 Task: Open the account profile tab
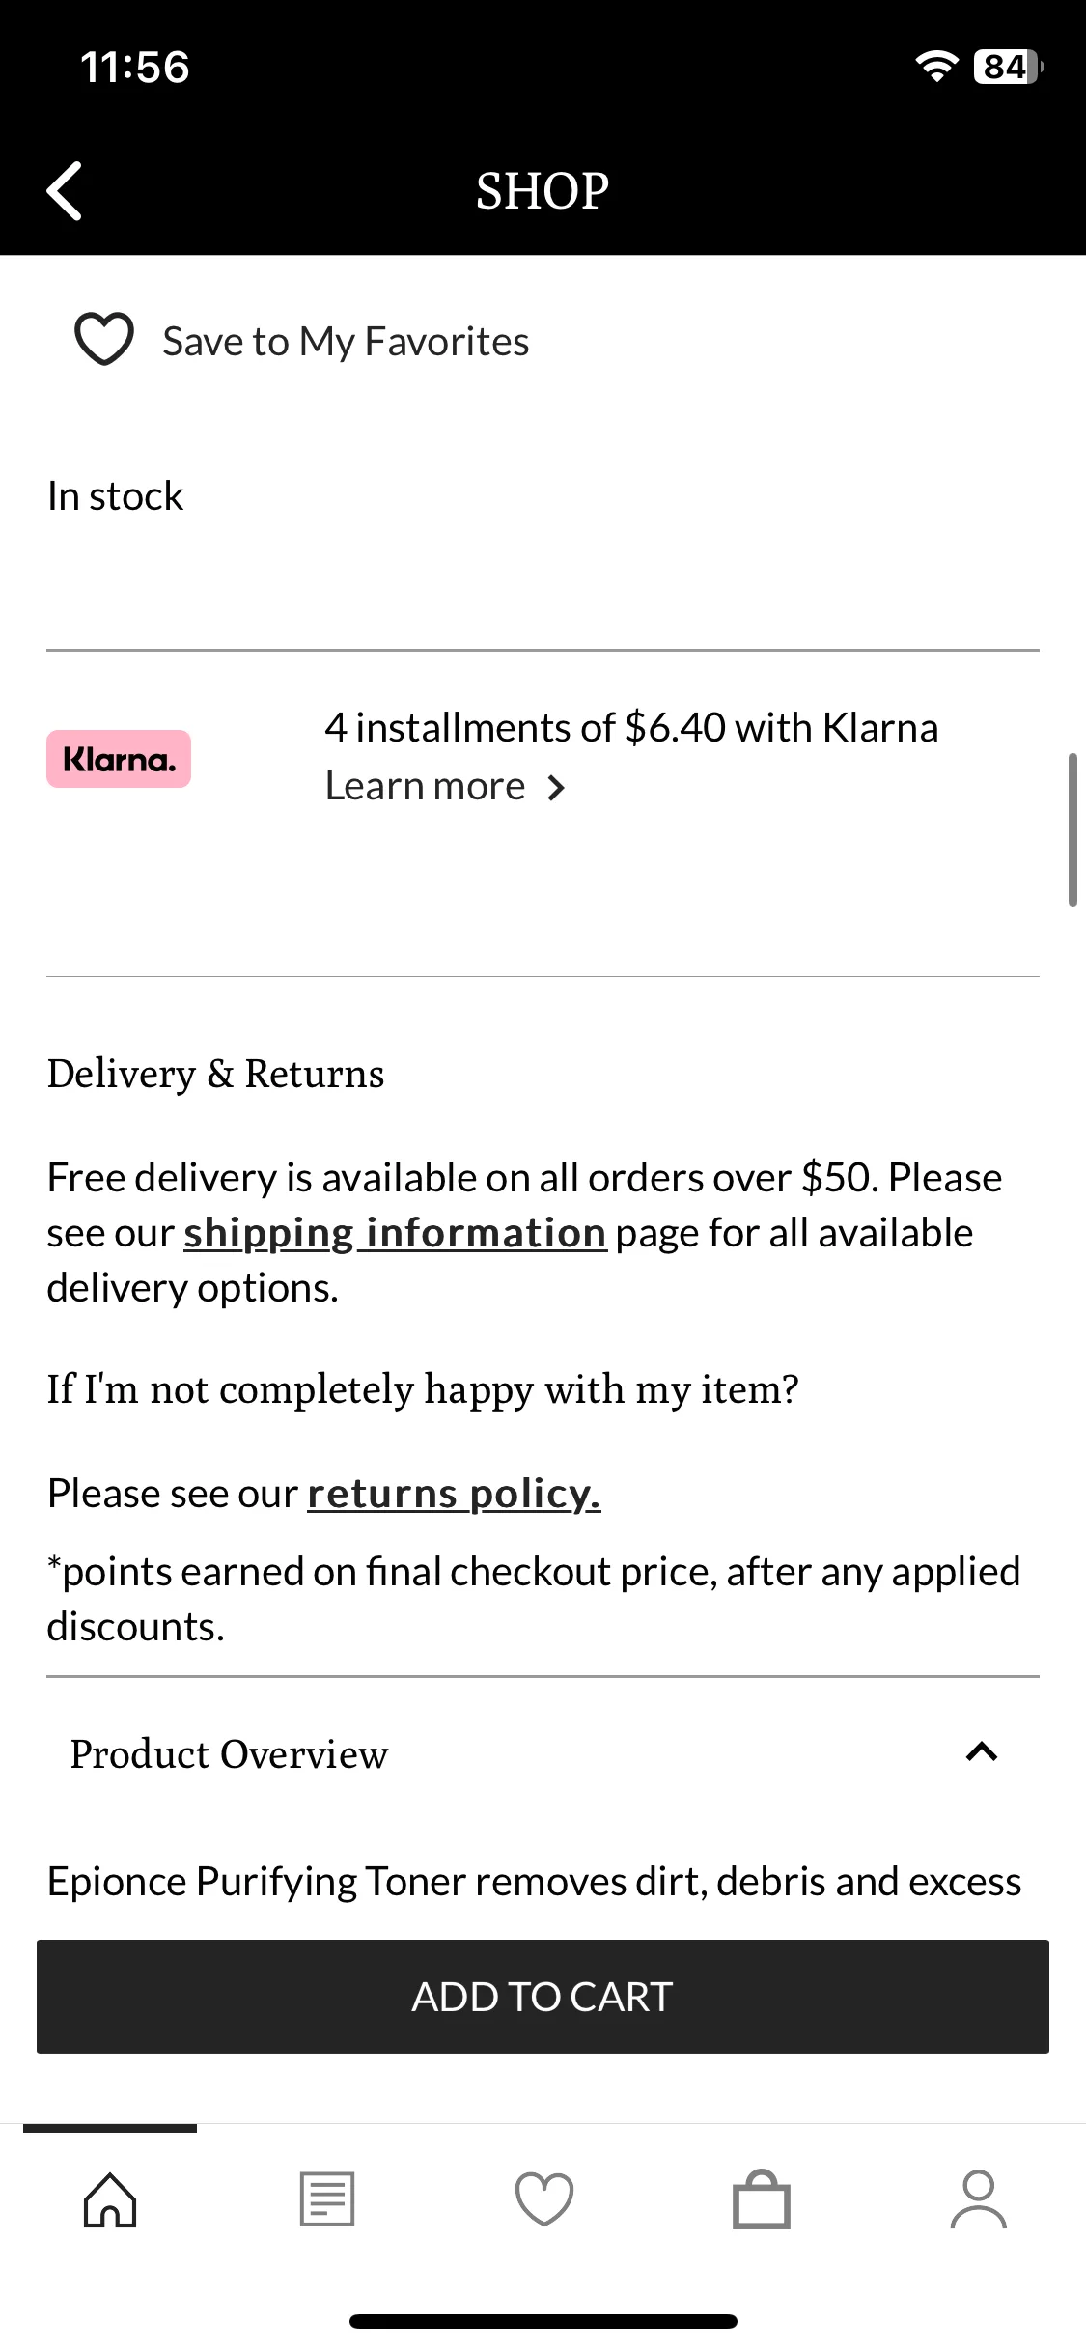point(979,2200)
